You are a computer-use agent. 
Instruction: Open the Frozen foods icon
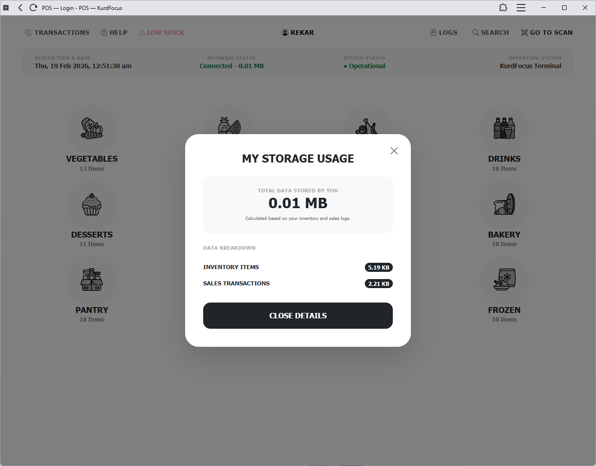tap(504, 280)
